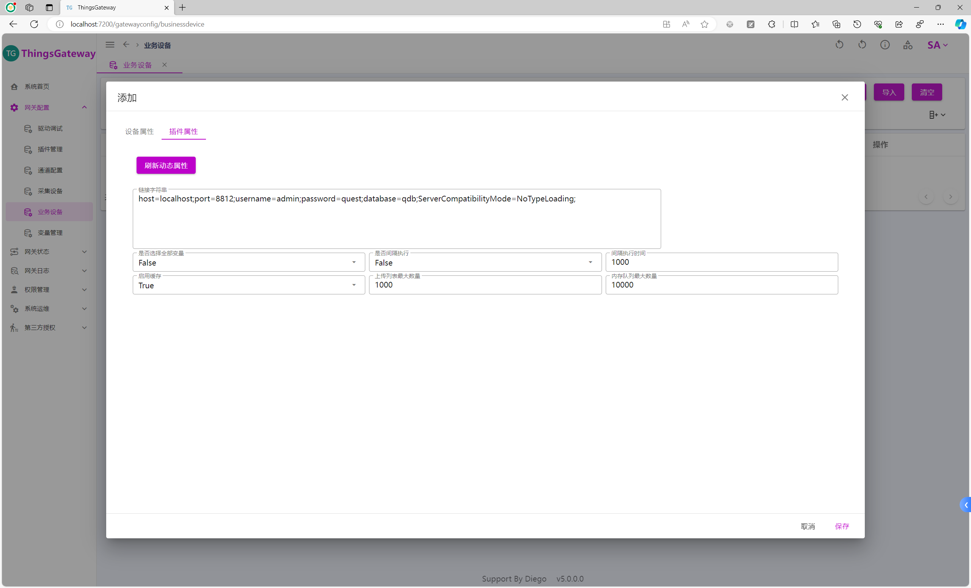Open 插件管理 in the sidebar

pos(50,149)
